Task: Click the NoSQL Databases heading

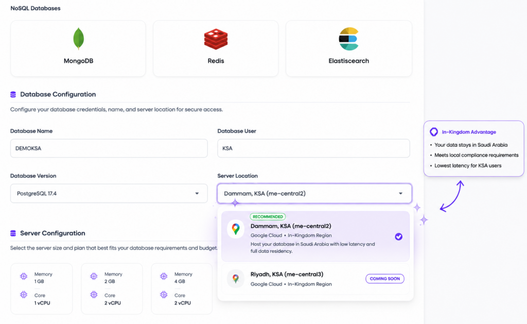Action: click(x=36, y=8)
